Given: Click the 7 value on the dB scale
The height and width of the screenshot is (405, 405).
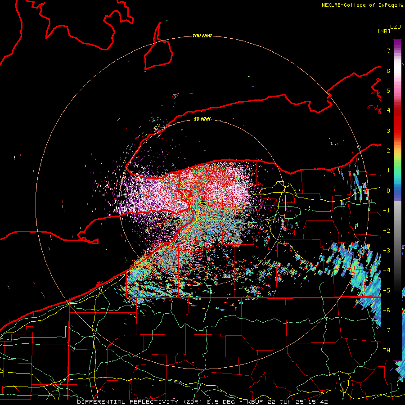Looking at the screenshot, I should tap(388, 50).
